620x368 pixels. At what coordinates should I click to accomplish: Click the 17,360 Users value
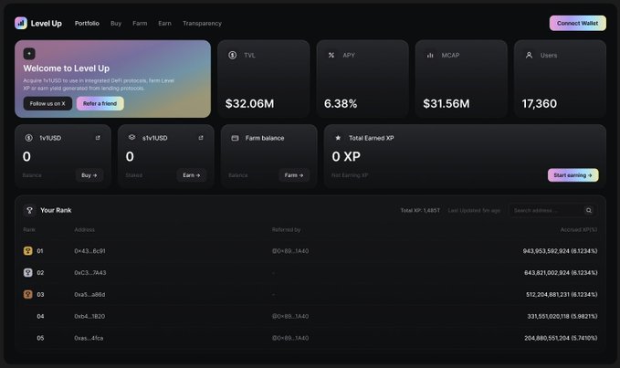[540, 103]
